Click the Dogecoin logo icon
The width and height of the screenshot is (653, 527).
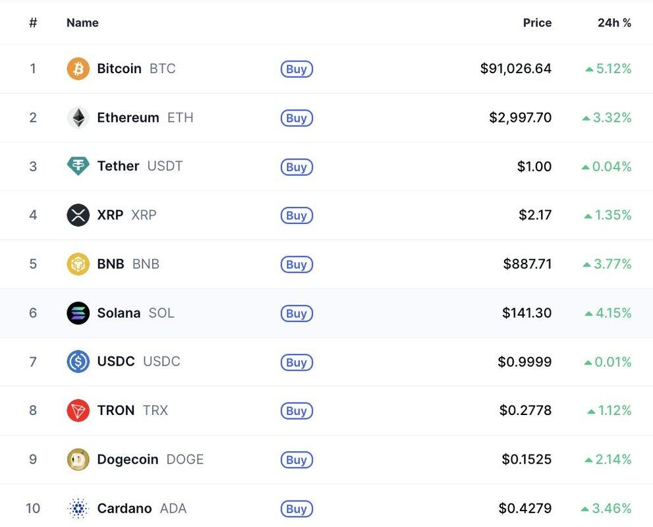(x=78, y=459)
